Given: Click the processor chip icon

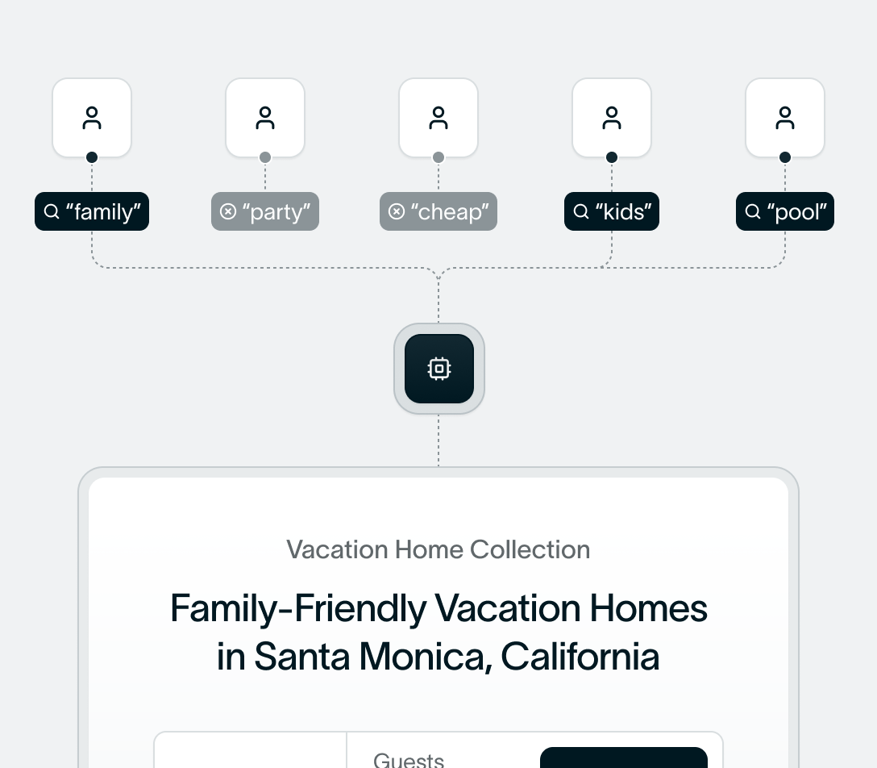Looking at the screenshot, I should 438,369.
